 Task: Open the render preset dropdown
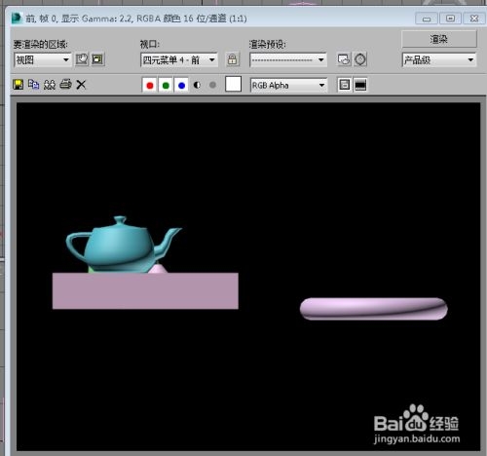tap(288, 59)
